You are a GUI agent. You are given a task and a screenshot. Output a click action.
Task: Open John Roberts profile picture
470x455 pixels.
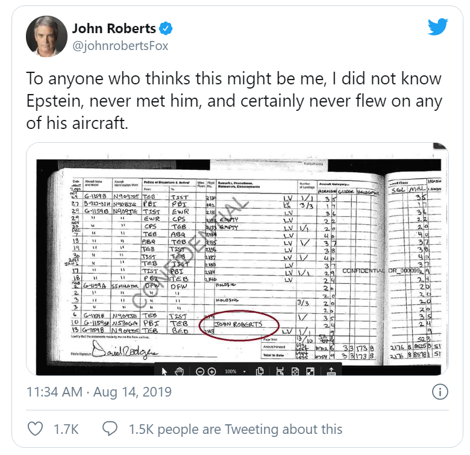pyautogui.click(x=46, y=37)
